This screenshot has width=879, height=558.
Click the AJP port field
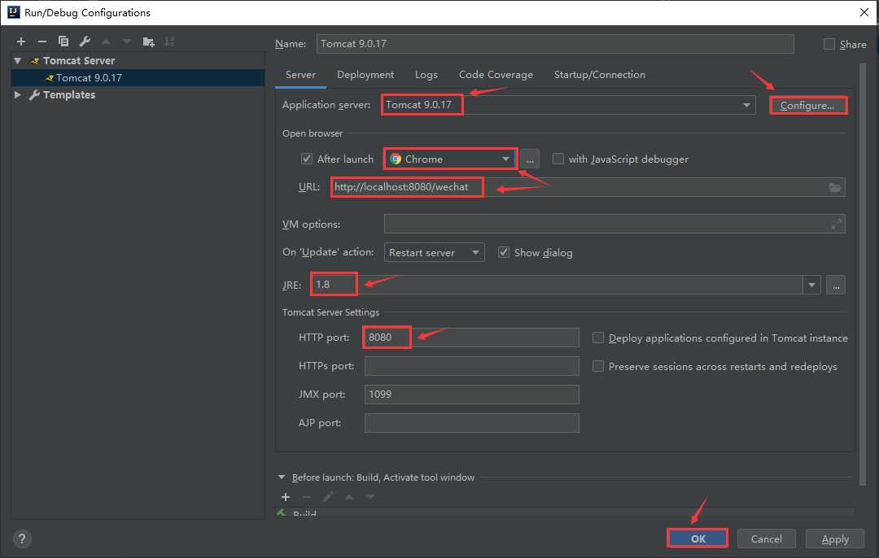tap(471, 423)
